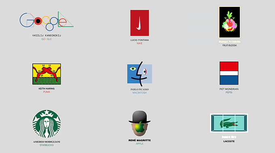275x153 pixels.
Task: Click the Keith Haring Puma artwork
Action: pos(47,74)
